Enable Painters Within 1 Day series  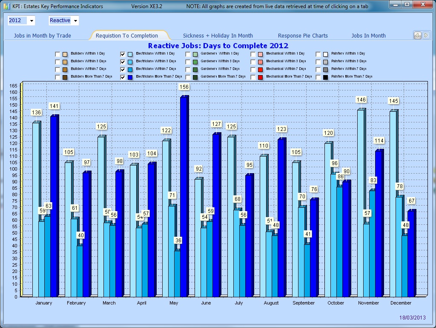pos(318,54)
